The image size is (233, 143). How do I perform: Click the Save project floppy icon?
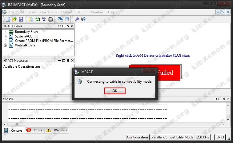coord(21,19)
